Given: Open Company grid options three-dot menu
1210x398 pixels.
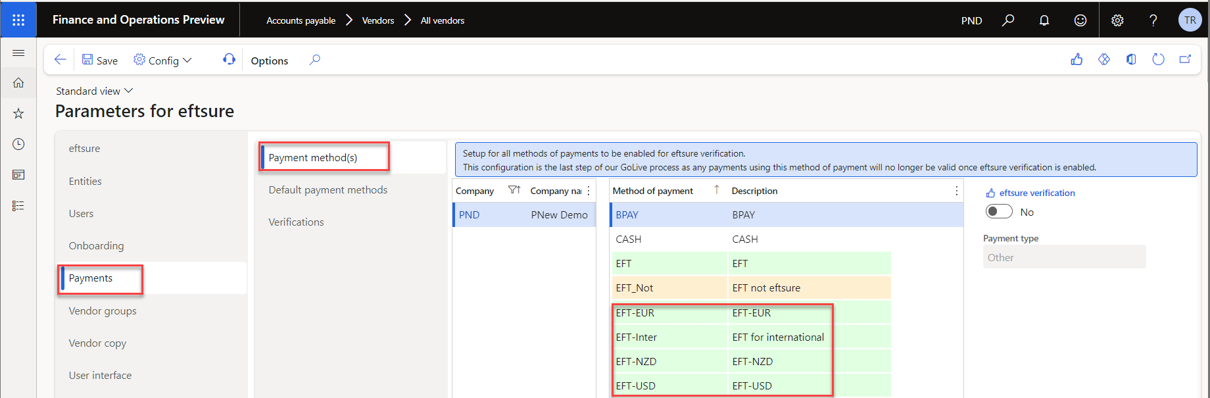Looking at the screenshot, I should (589, 191).
